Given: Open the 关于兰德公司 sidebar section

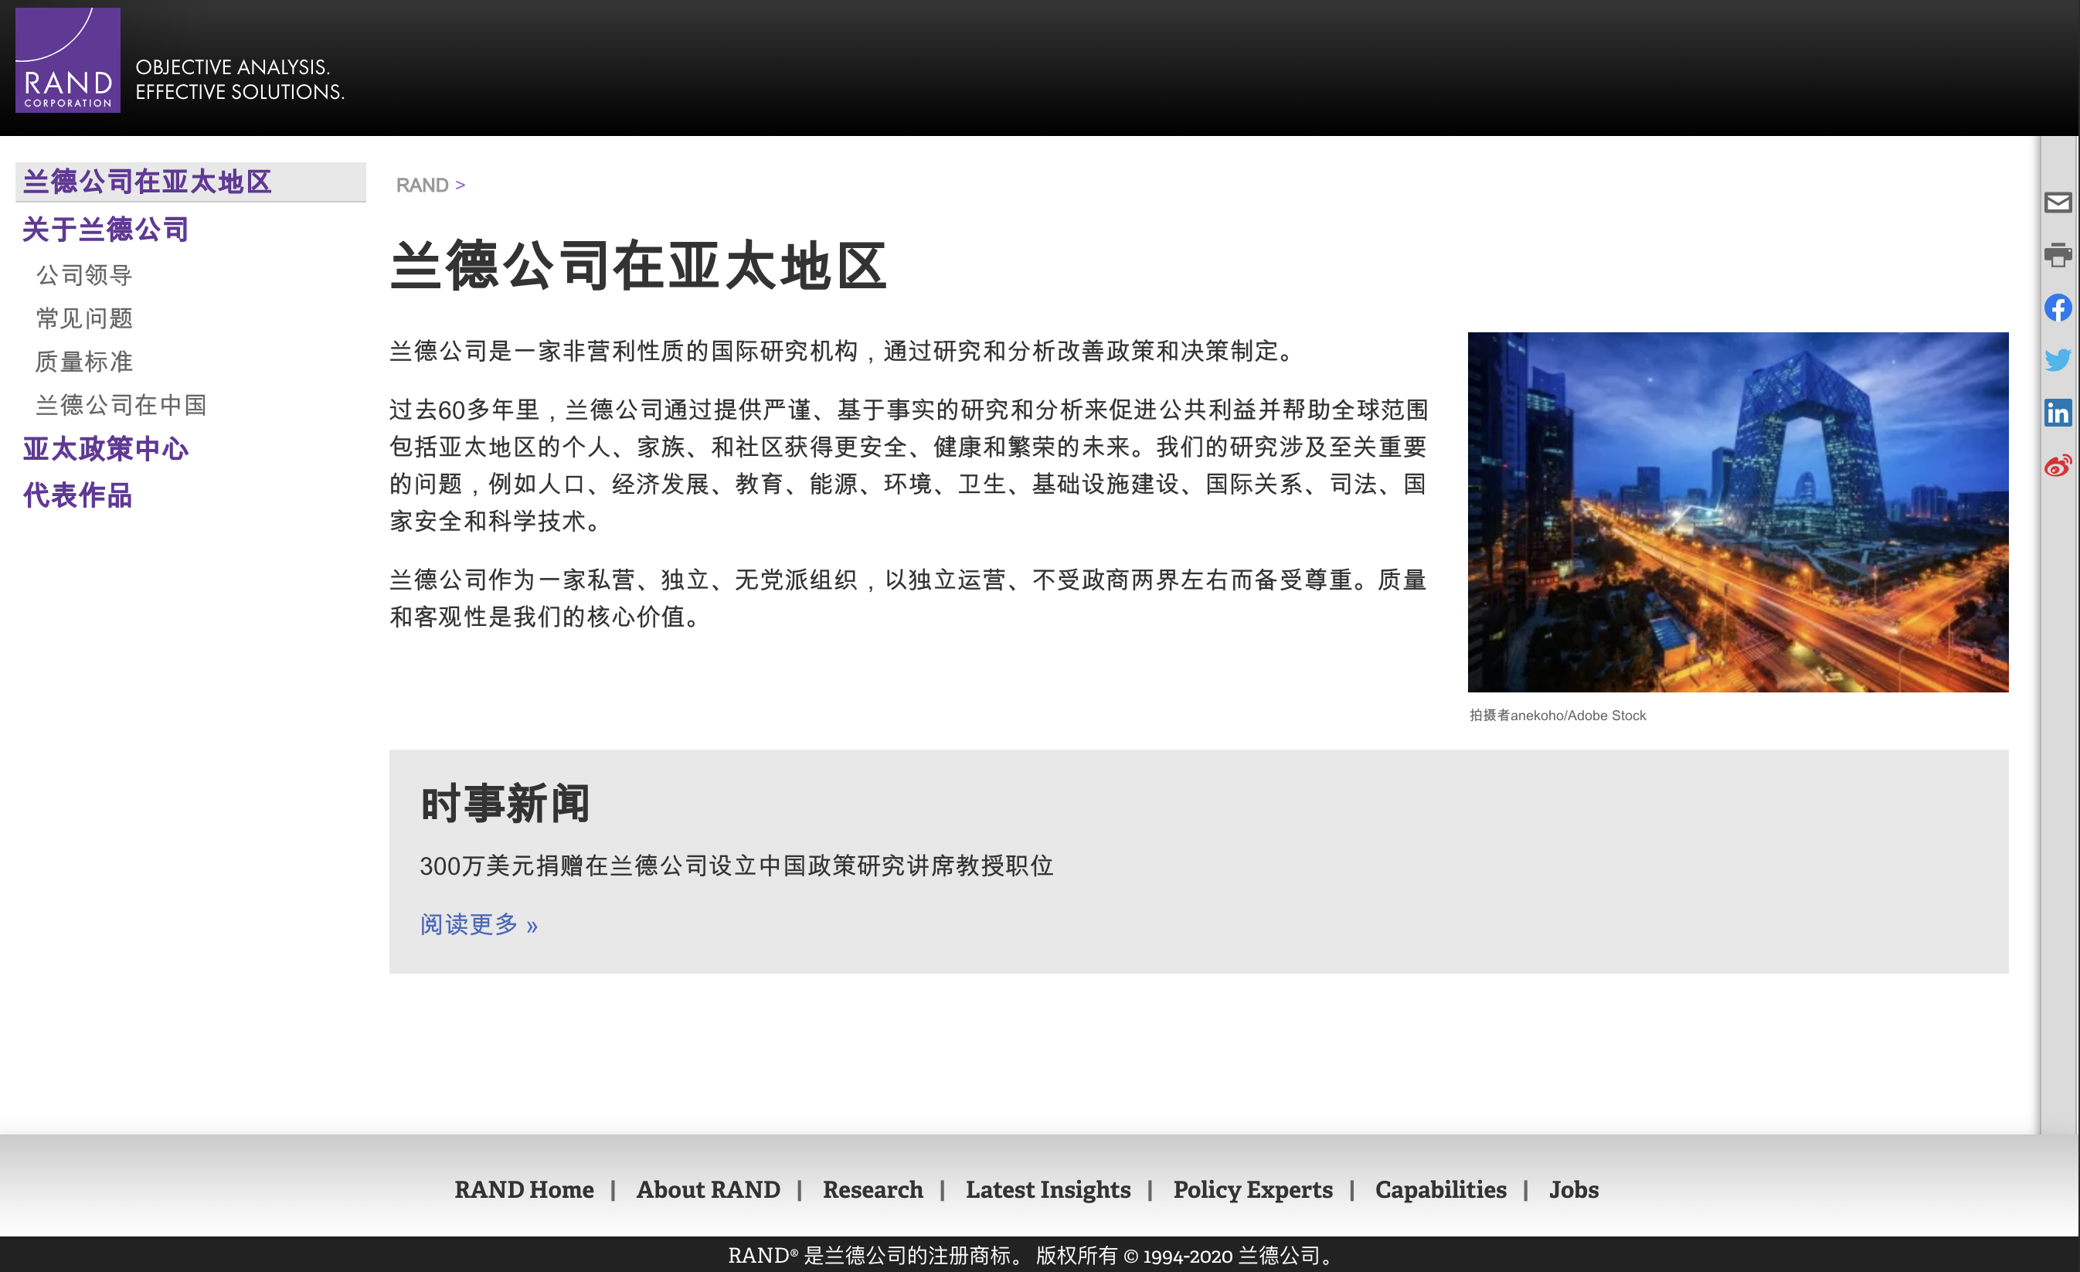Looking at the screenshot, I should pos(106,230).
